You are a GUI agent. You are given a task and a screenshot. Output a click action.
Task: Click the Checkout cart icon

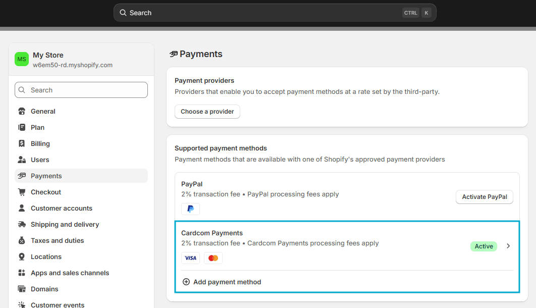click(x=22, y=192)
